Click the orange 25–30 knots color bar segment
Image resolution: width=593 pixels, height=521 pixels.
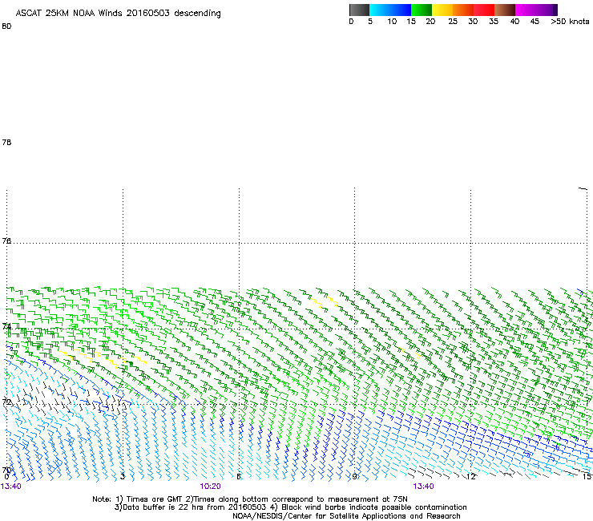[x=463, y=10]
